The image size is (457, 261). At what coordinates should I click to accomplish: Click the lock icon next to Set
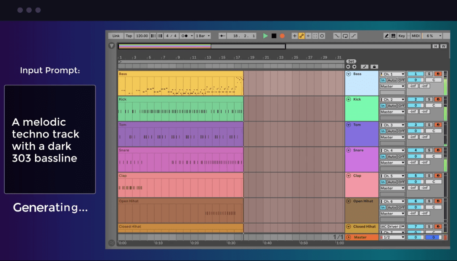pyautogui.click(x=374, y=67)
